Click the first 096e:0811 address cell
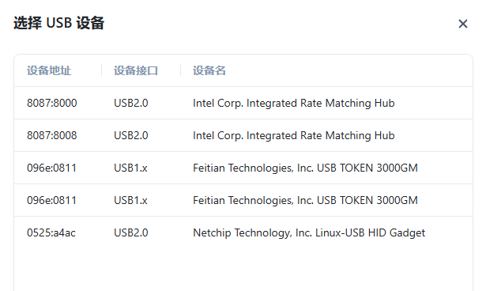Screen dimensions: 486x291 click(x=51, y=168)
